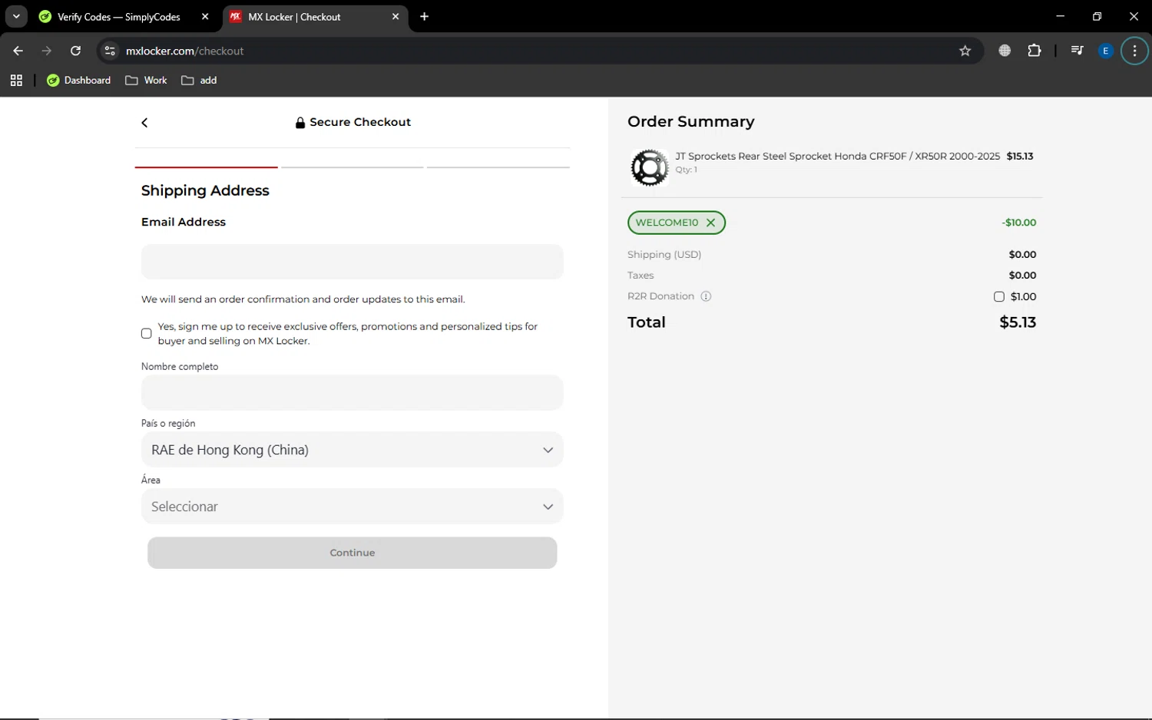Click the browser back arrow

18,51
